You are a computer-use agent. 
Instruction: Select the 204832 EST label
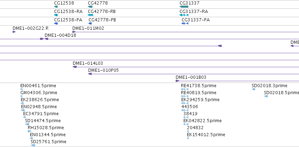click(x=195, y=128)
